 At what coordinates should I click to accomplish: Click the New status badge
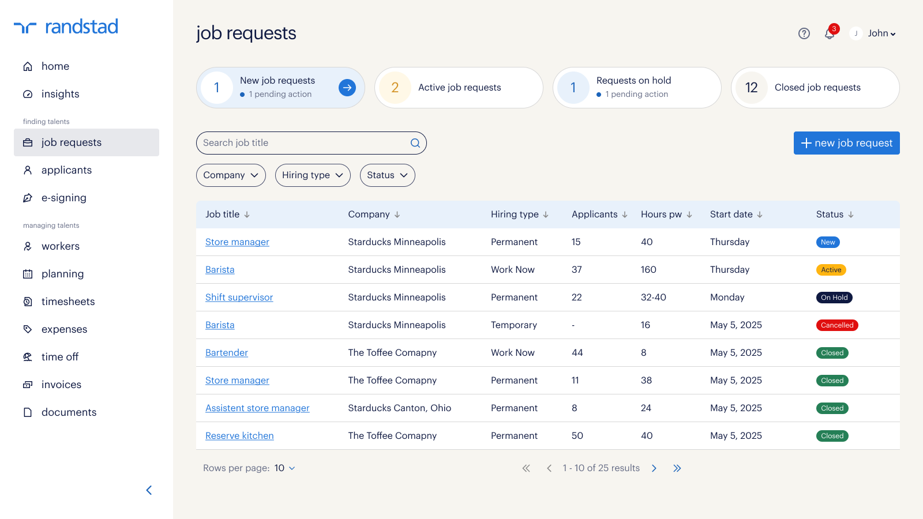828,242
